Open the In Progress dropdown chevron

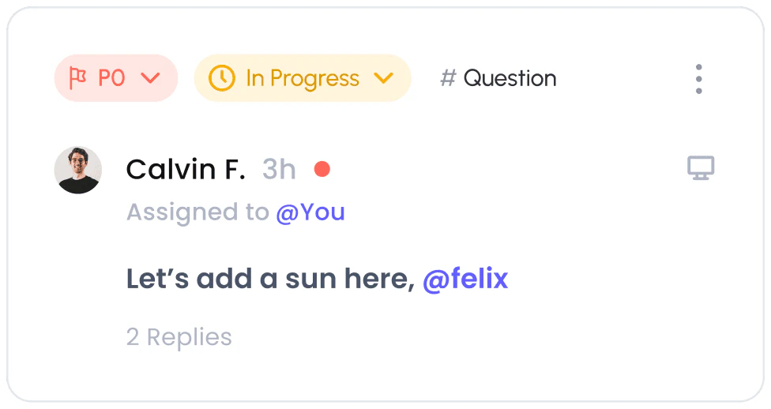(x=383, y=78)
